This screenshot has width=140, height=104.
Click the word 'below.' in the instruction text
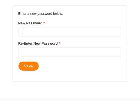tap(58, 14)
